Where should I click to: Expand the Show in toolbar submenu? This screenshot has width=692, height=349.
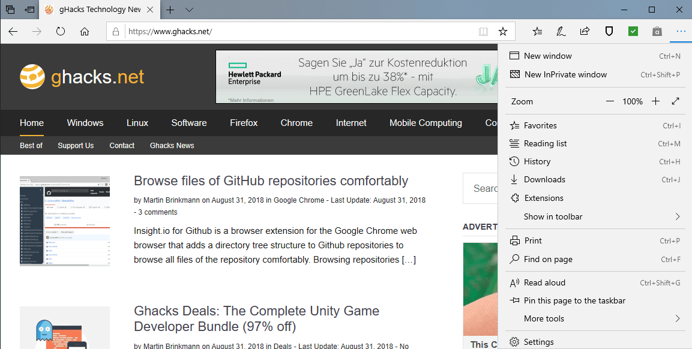595,216
